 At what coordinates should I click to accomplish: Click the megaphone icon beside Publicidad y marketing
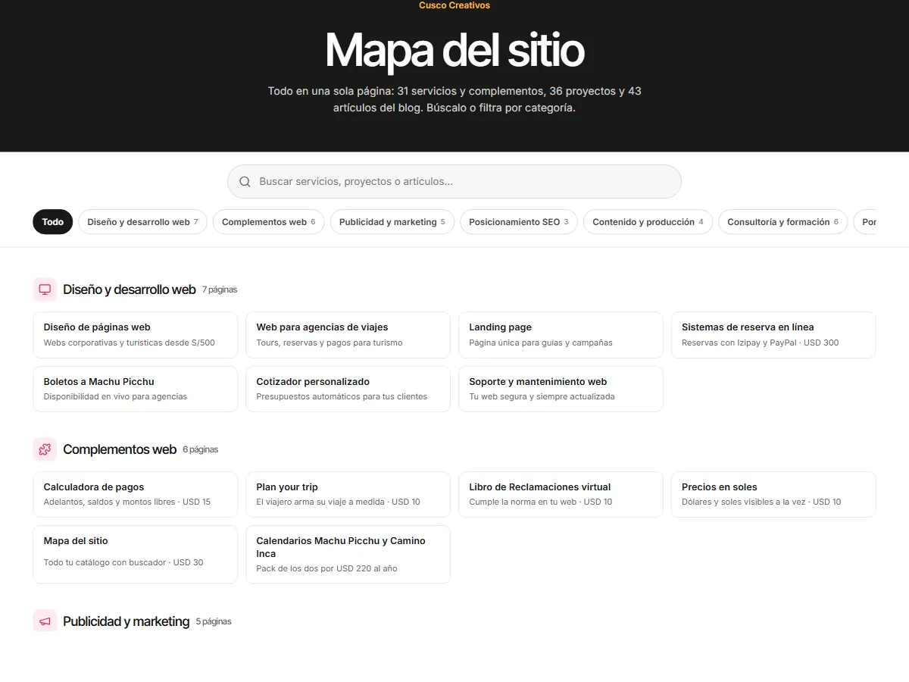click(45, 621)
